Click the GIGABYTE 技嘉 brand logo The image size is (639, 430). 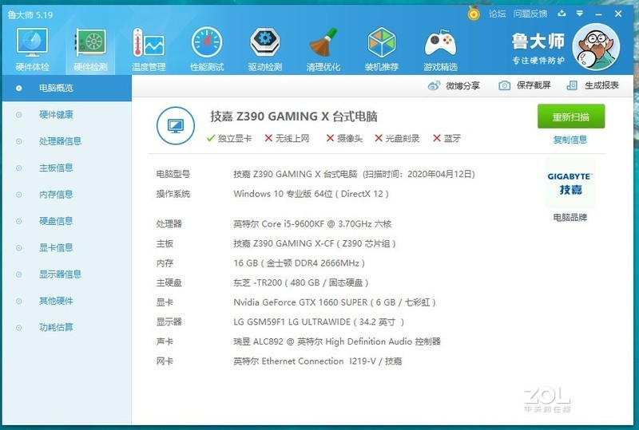(570, 183)
